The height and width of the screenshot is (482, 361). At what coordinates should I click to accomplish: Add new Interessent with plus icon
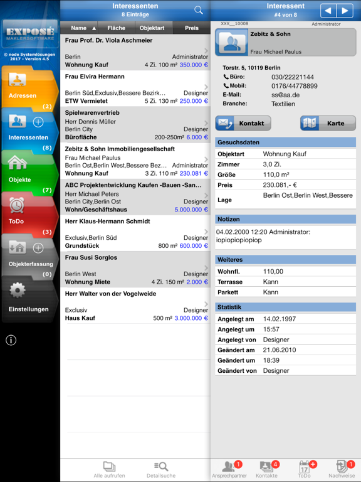(38, 122)
